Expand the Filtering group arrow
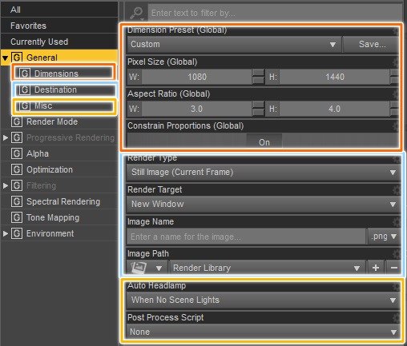 click(6, 185)
